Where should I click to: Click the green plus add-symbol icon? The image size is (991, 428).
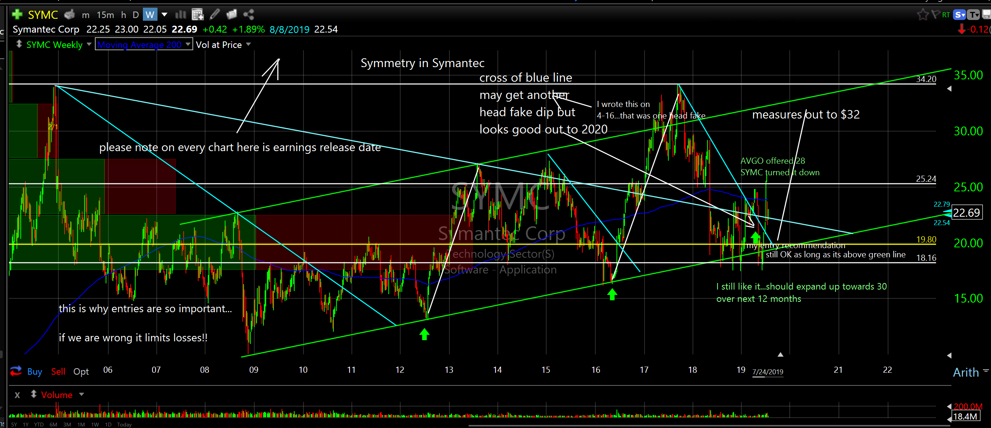tap(17, 15)
